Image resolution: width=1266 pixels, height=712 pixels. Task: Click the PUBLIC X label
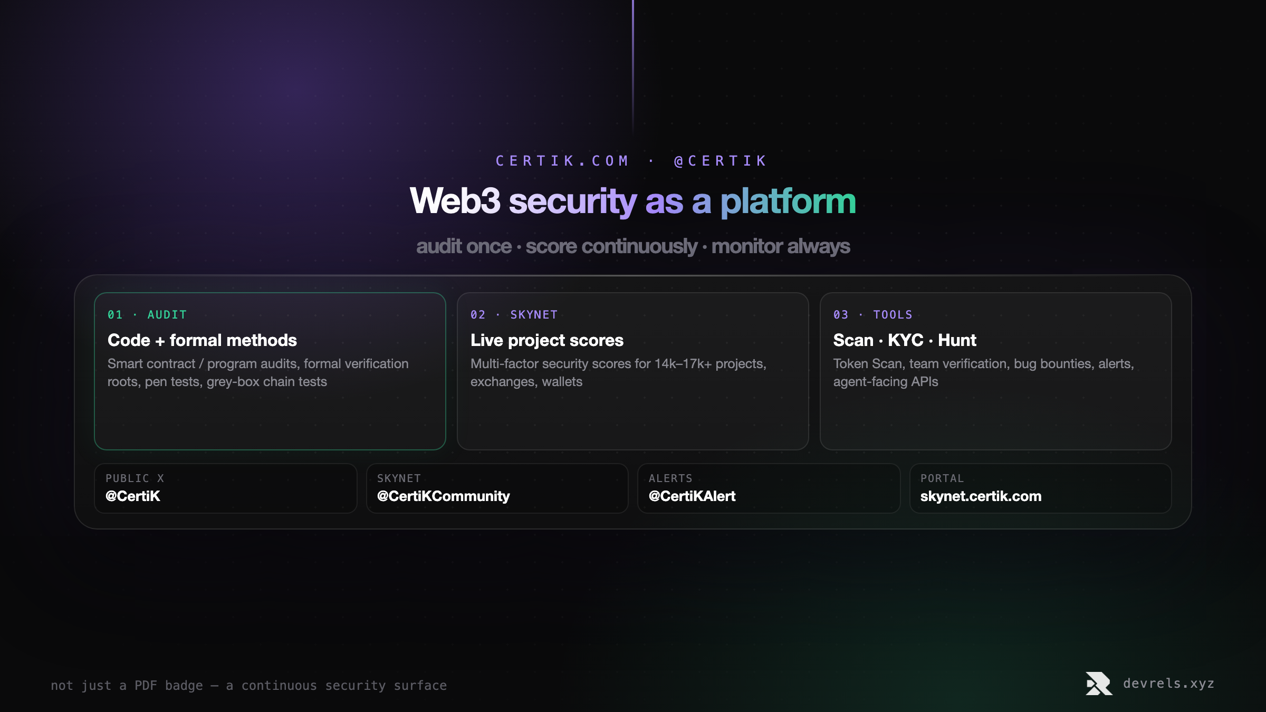coord(135,478)
